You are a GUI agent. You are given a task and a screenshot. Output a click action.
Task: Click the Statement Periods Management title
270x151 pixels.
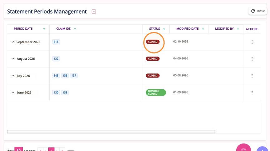click(47, 12)
